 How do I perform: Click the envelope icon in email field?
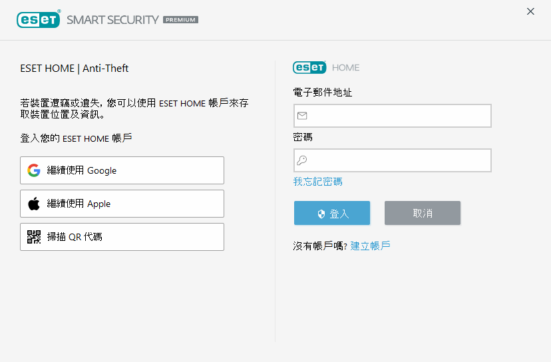point(302,116)
